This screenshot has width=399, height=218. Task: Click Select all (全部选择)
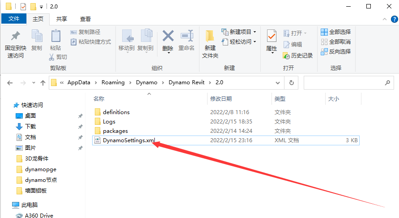(x=335, y=32)
